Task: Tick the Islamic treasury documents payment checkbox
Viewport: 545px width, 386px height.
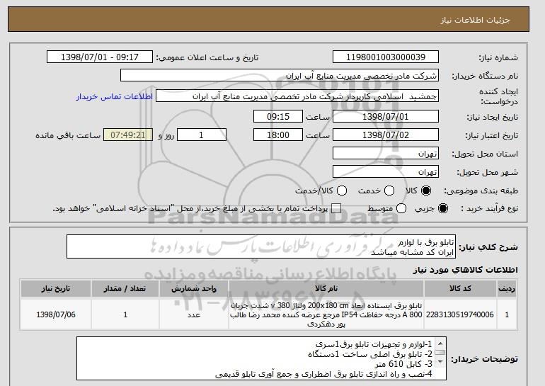Action: [335, 208]
